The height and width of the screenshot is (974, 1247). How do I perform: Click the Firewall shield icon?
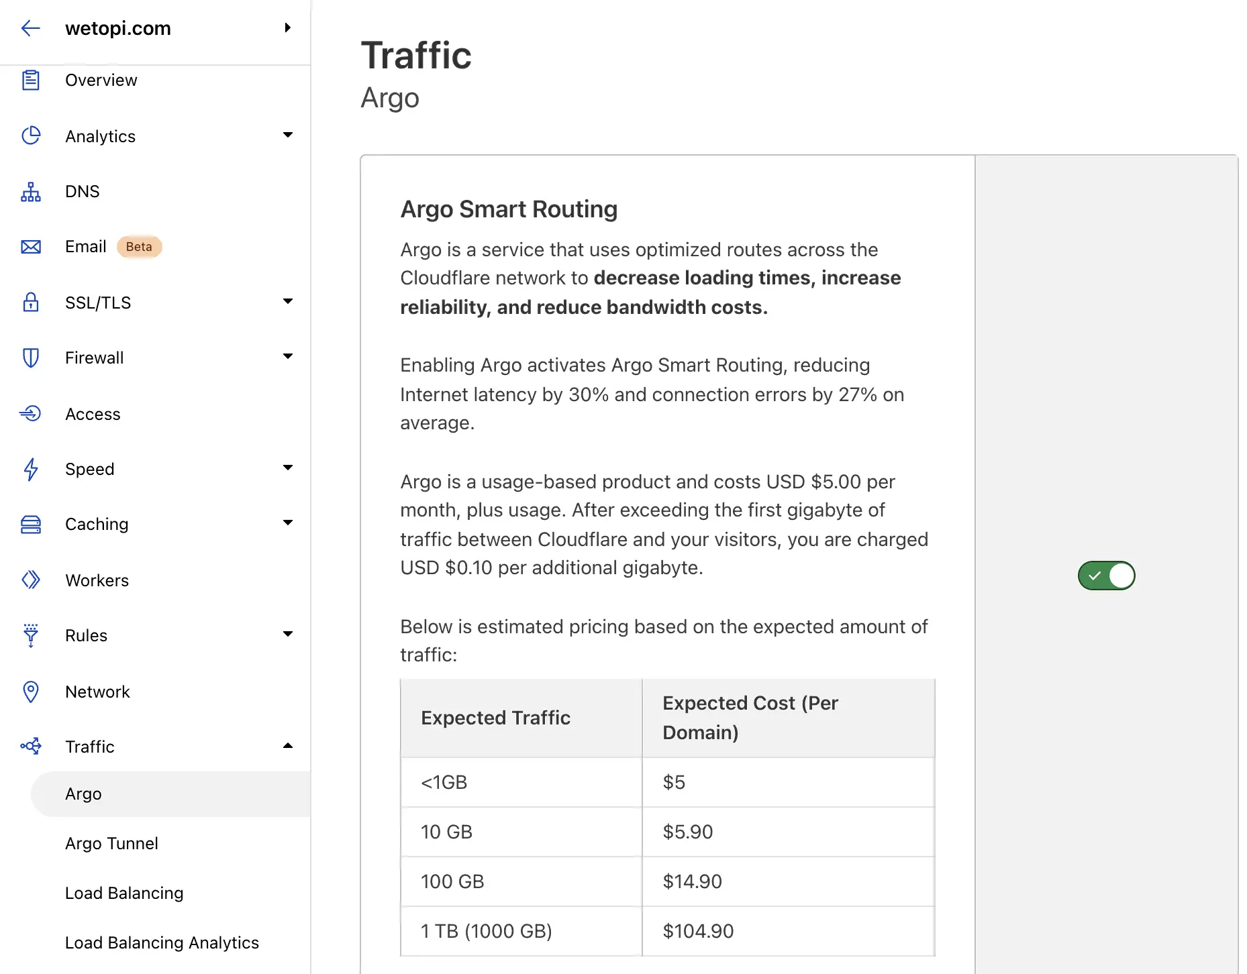pos(31,358)
